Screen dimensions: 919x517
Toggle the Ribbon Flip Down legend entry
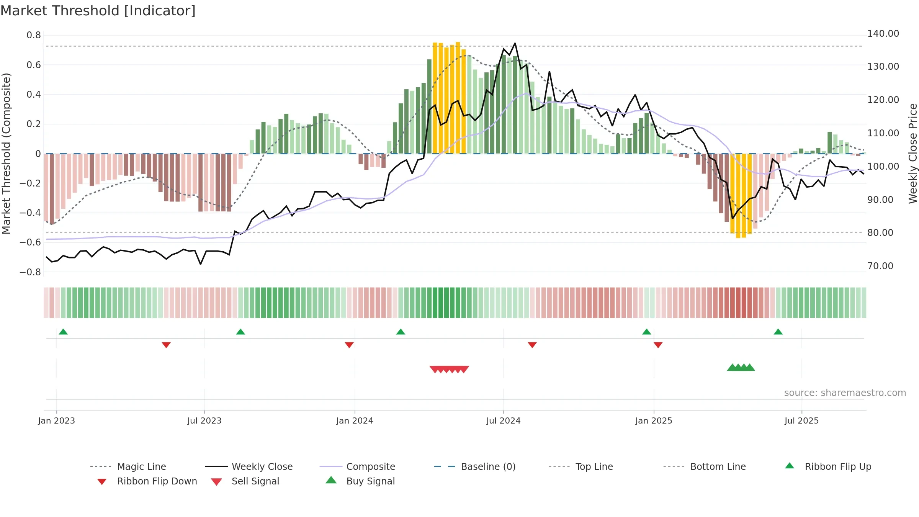147,481
